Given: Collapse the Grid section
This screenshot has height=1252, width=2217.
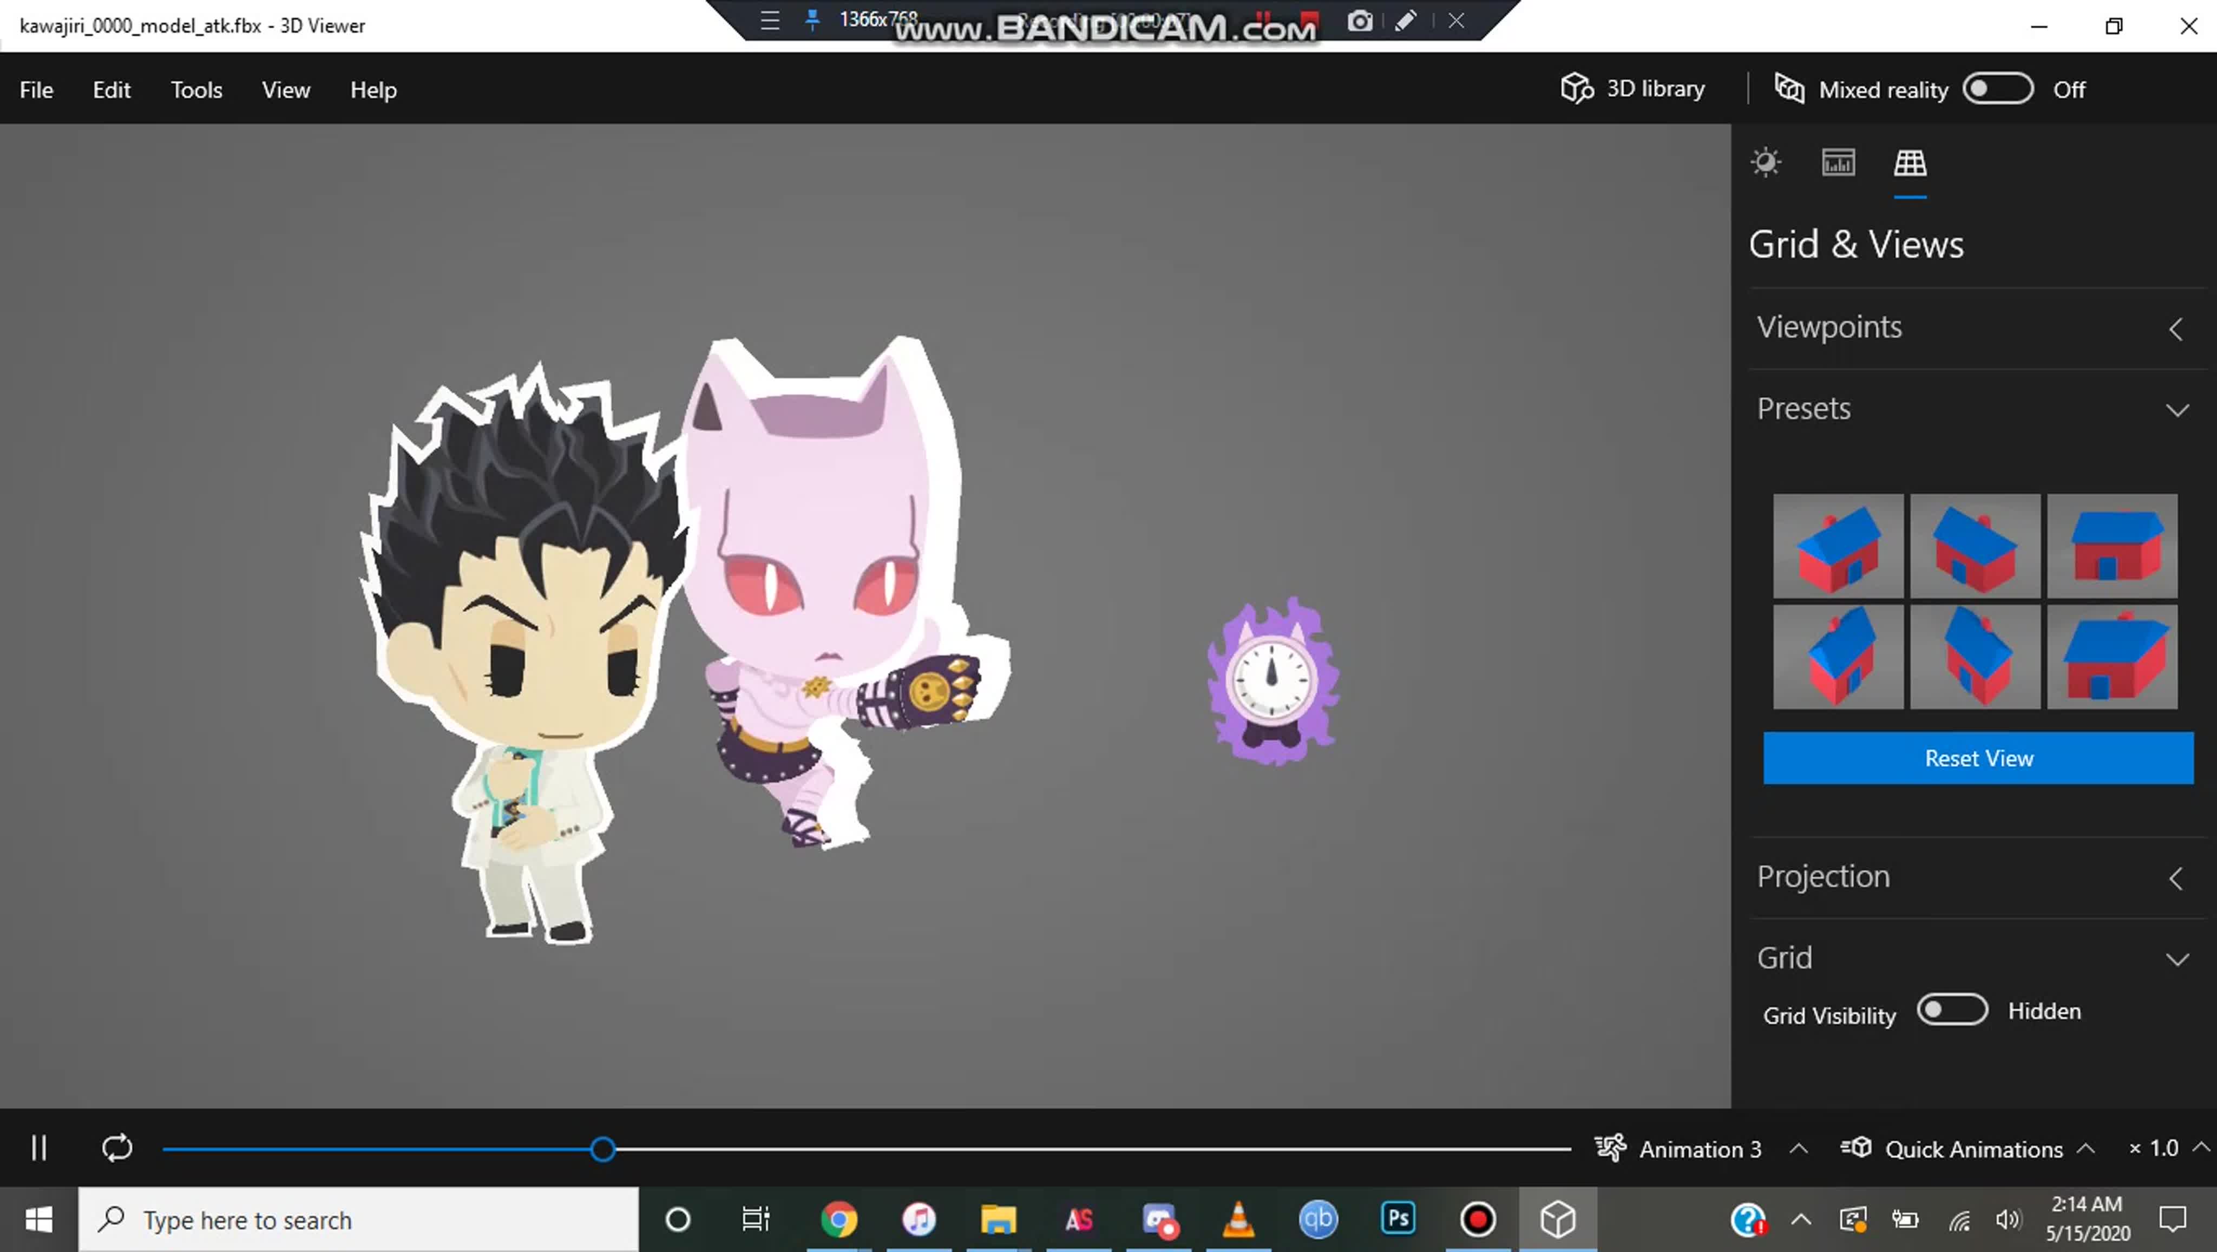Looking at the screenshot, I should (x=1978, y=959).
